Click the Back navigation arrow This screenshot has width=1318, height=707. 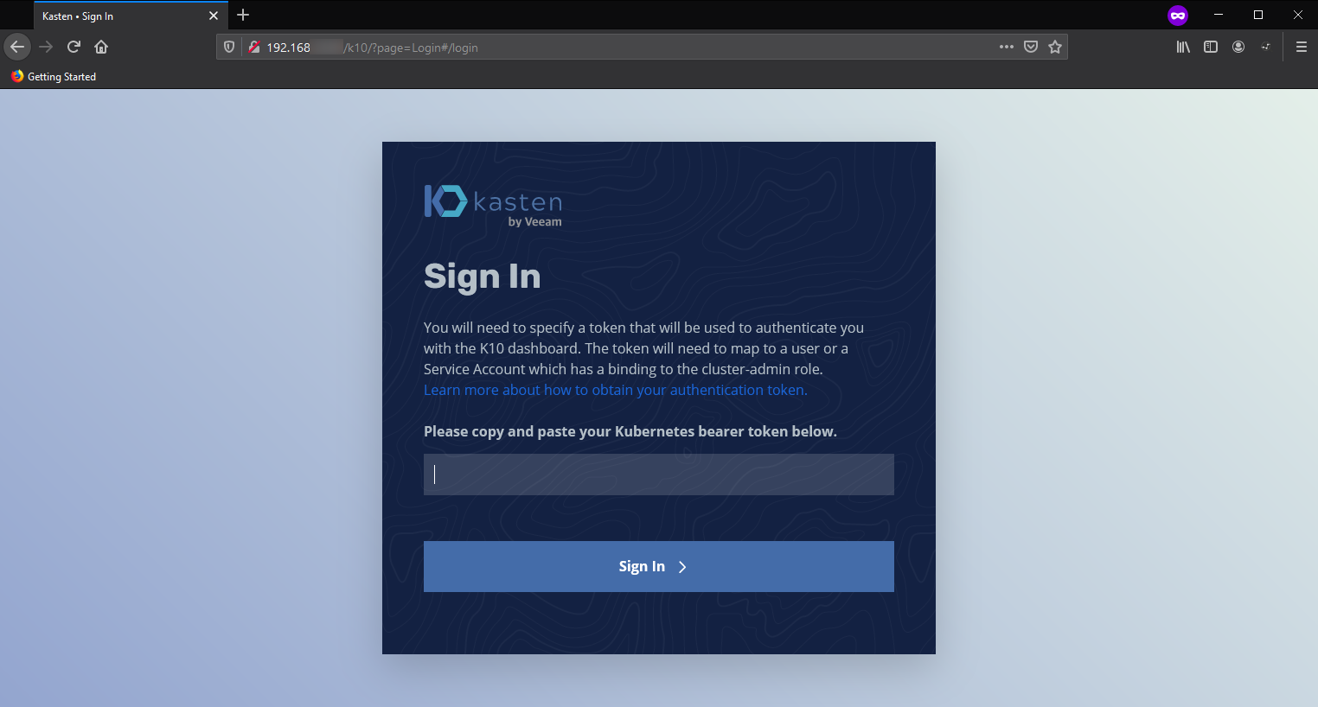pyautogui.click(x=17, y=47)
